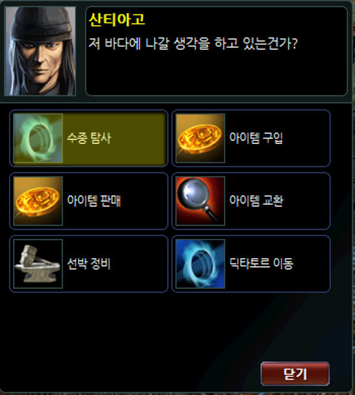Image resolution: width=355 pixels, height=395 pixels.
Task: Click the dialogue line about going to sea
Action: pos(193,43)
